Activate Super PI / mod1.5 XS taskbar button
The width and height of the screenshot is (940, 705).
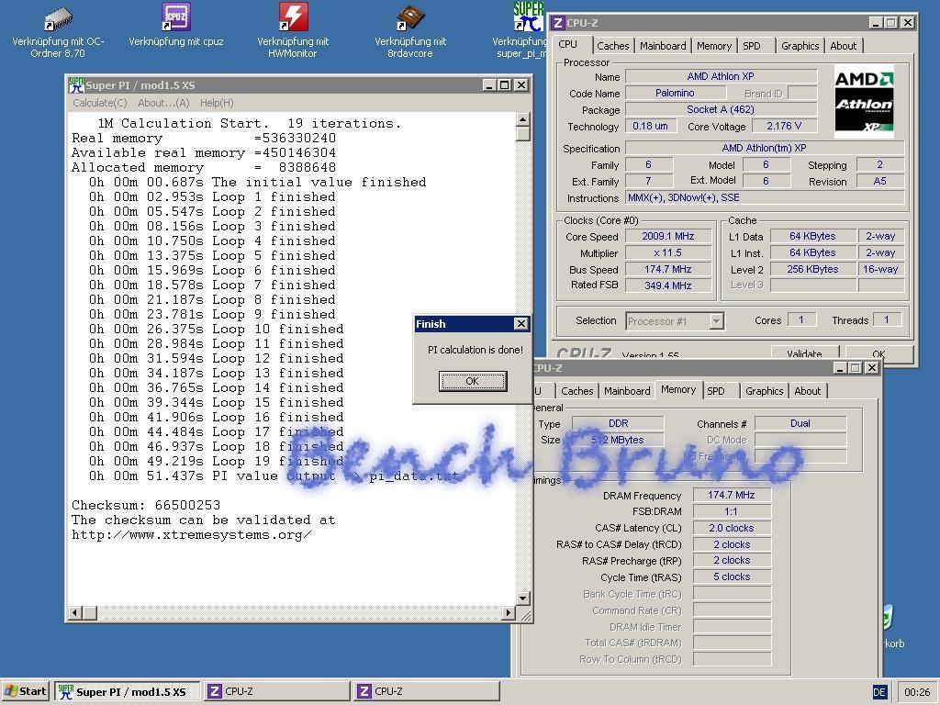click(128, 691)
